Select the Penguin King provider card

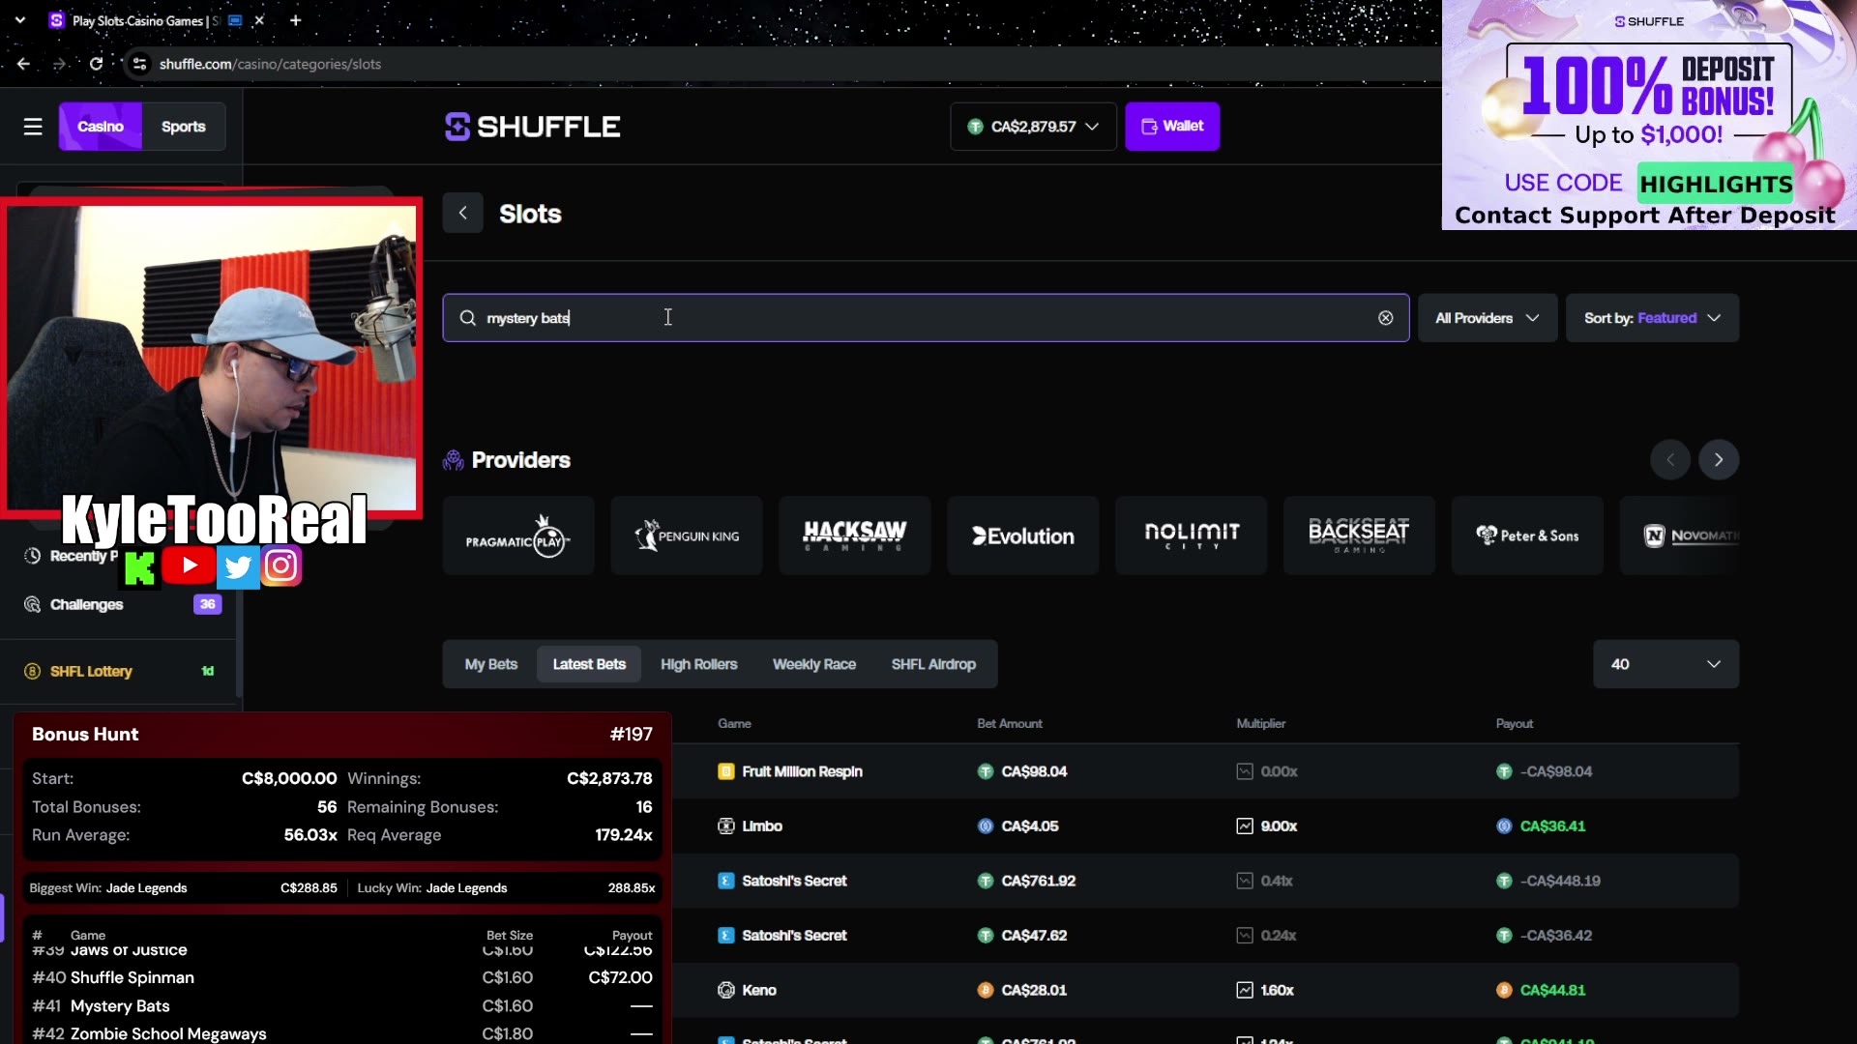point(687,536)
